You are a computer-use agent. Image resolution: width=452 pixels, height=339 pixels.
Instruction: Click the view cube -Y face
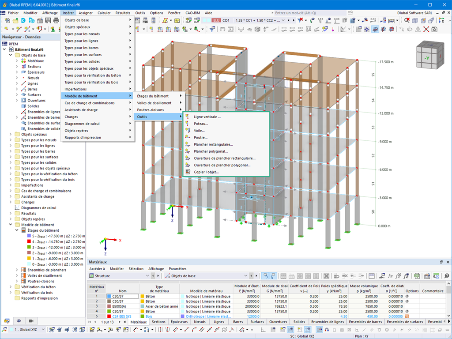pyautogui.click(x=427, y=58)
